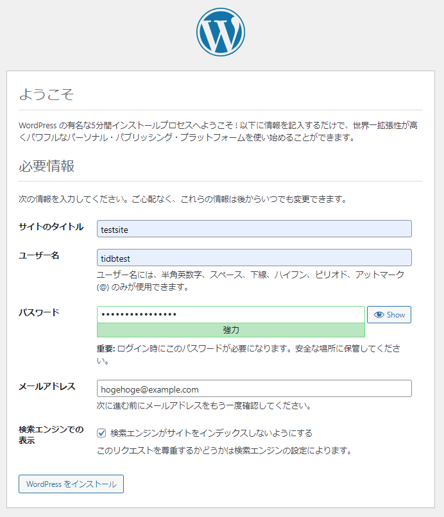Click the WordPress をインストール button
This screenshot has width=444, height=517.
click(x=71, y=484)
